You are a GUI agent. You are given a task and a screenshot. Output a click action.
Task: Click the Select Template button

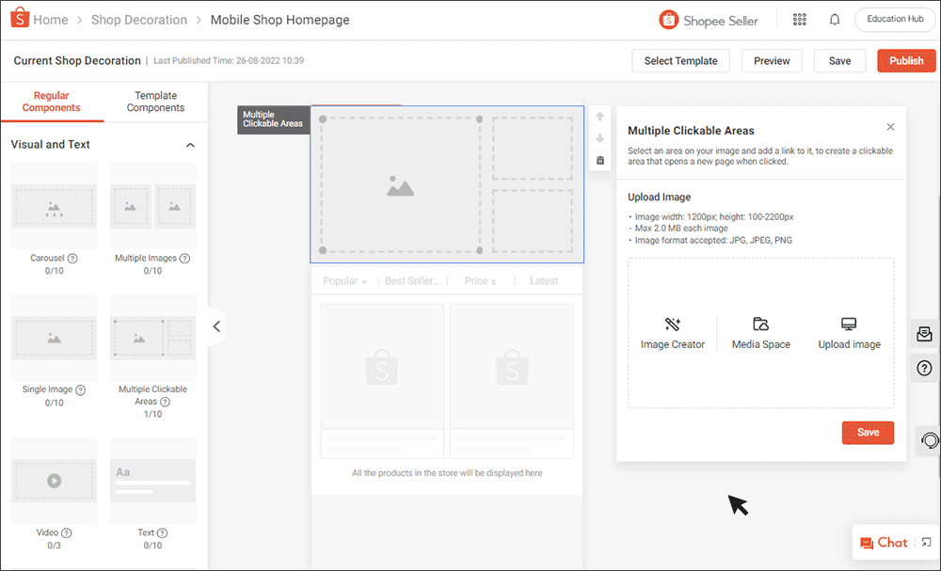point(680,61)
